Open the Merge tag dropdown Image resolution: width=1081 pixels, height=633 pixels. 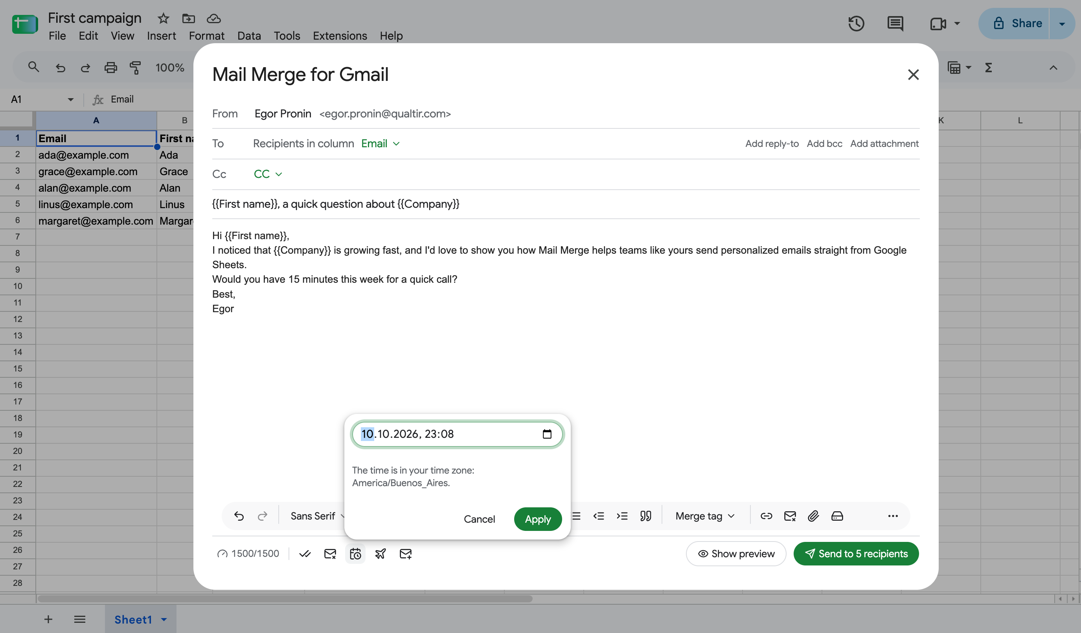click(x=705, y=516)
